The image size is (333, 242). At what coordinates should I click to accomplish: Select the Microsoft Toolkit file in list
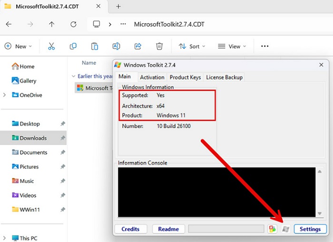95,88
